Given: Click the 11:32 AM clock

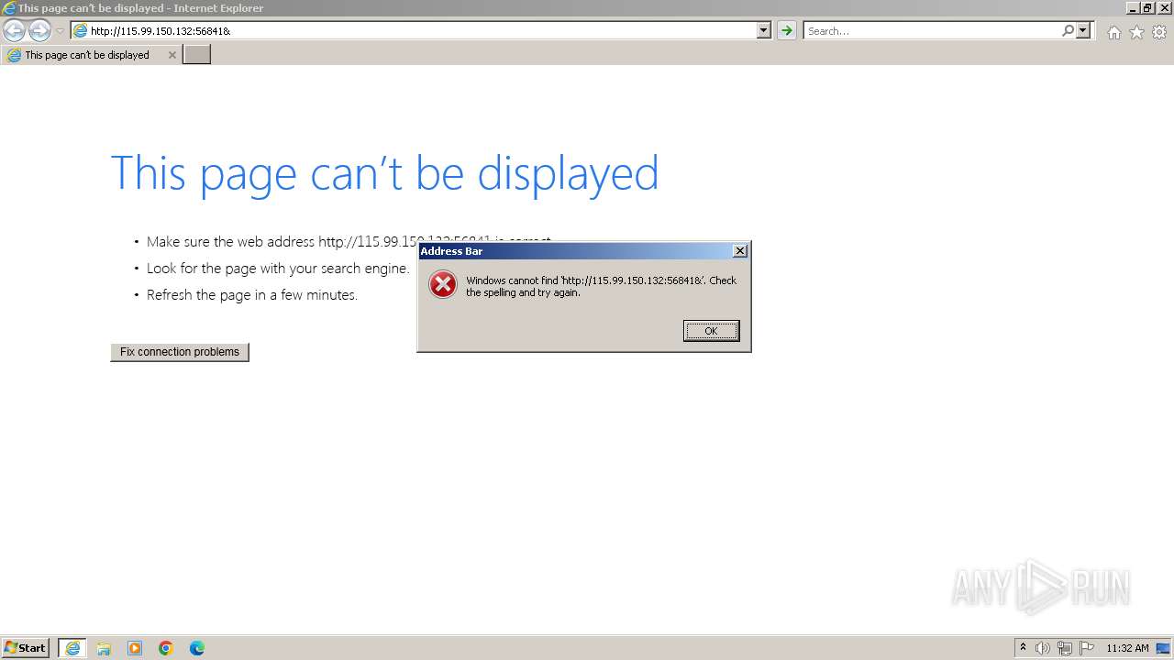Looking at the screenshot, I should [1127, 648].
